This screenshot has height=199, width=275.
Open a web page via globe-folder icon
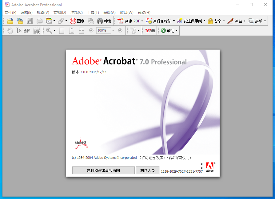pos(20,21)
